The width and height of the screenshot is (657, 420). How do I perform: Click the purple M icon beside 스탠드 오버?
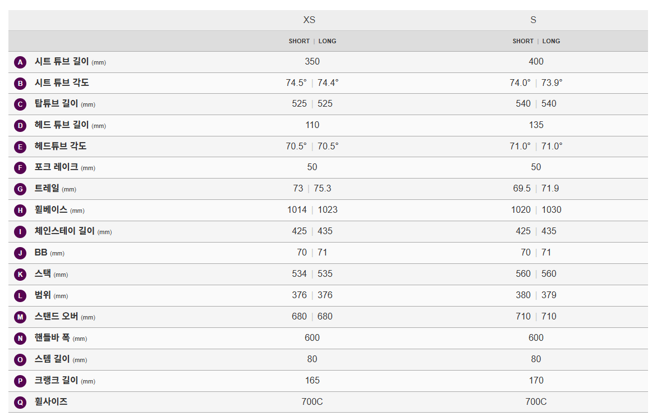(x=20, y=317)
